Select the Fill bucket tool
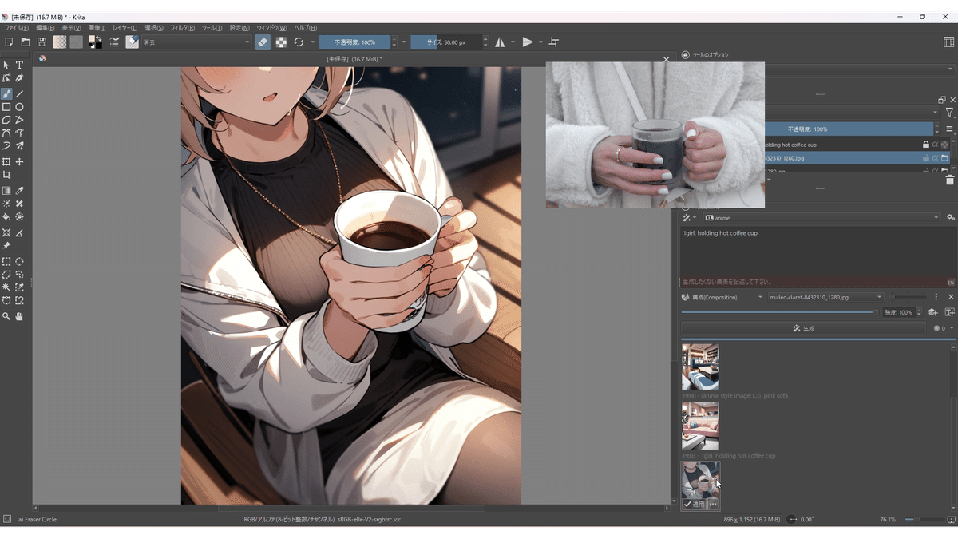This screenshot has height=539, width=958. click(x=6, y=216)
